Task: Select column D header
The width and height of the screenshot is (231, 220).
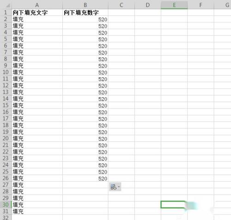Action: pyautogui.click(x=148, y=5)
